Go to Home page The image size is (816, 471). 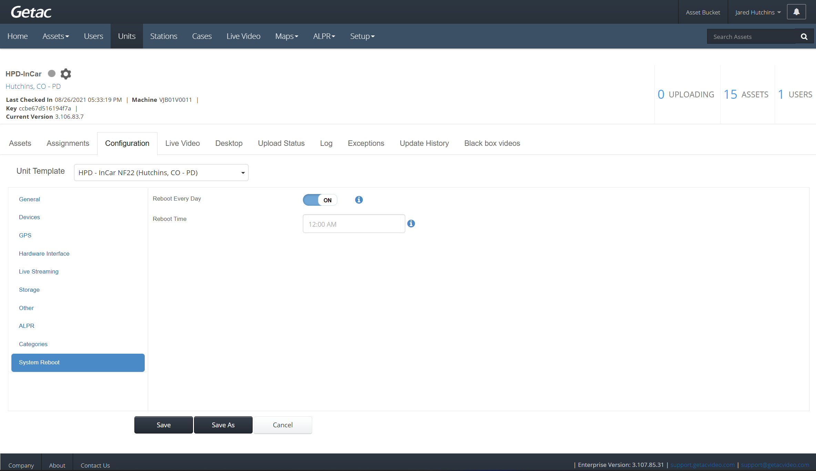pos(18,36)
